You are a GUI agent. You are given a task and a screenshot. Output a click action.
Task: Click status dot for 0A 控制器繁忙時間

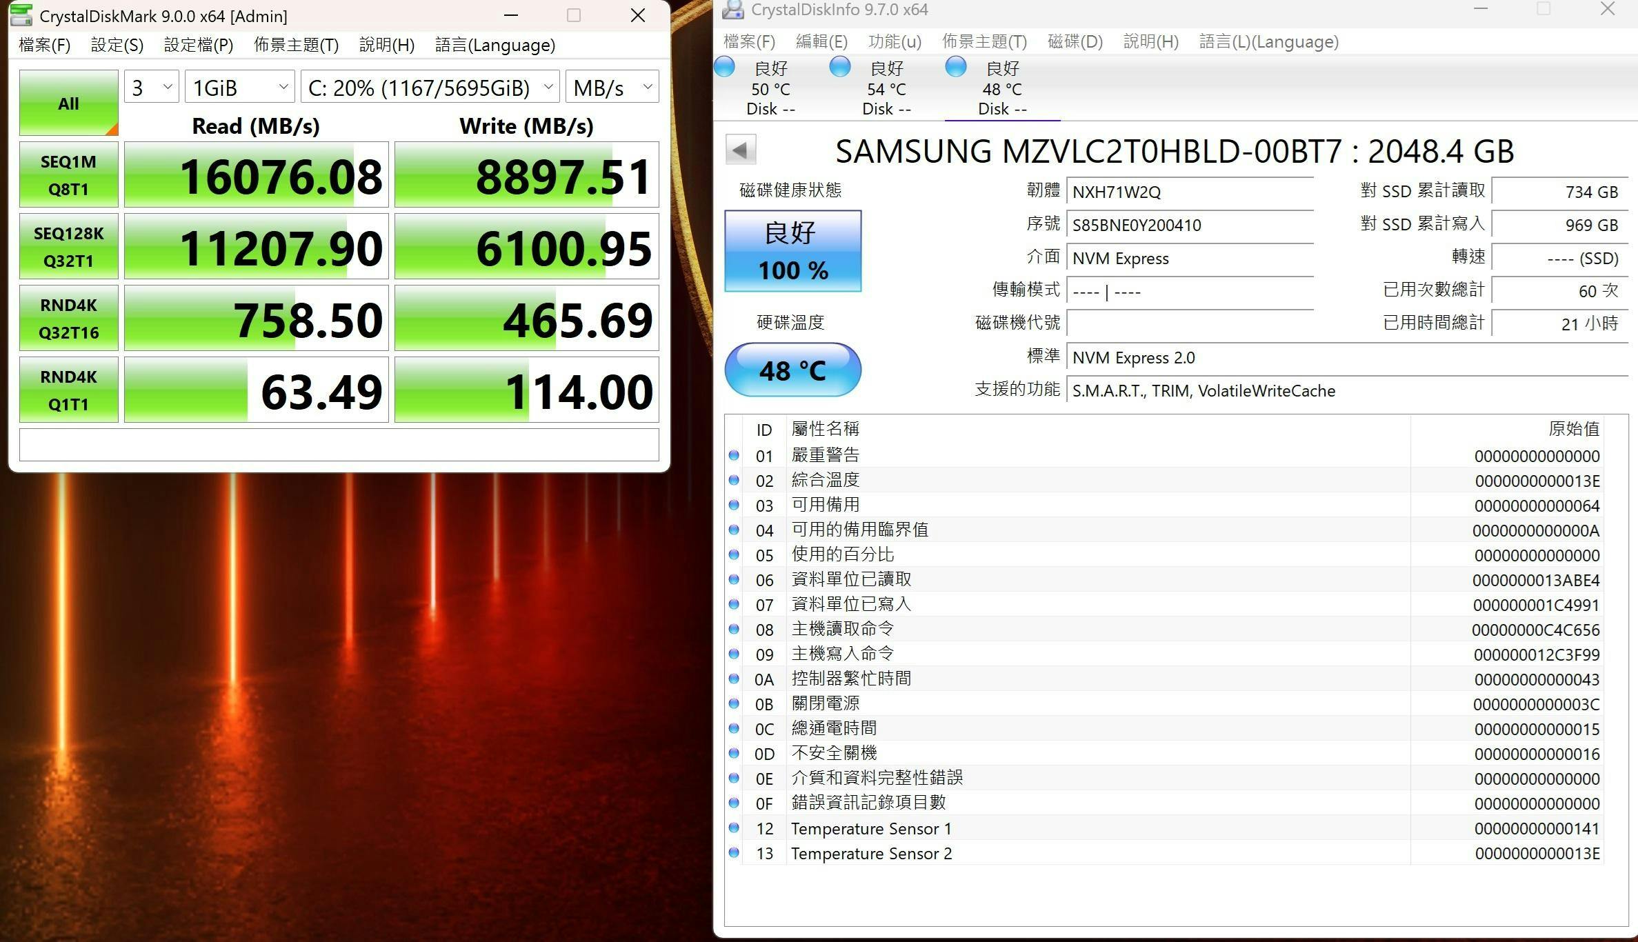tap(734, 679)
